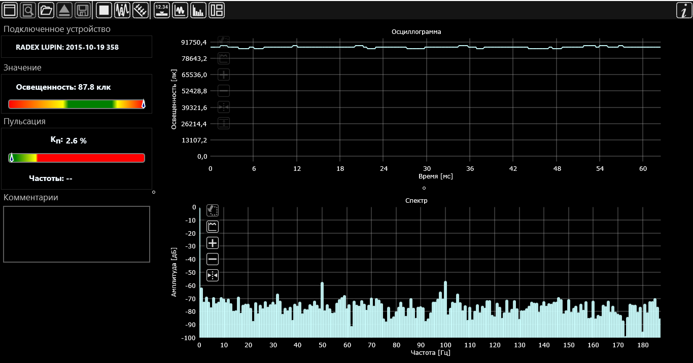Open the info icon at top right
Screen dimensions: 693x363
[x=684, y=10]
